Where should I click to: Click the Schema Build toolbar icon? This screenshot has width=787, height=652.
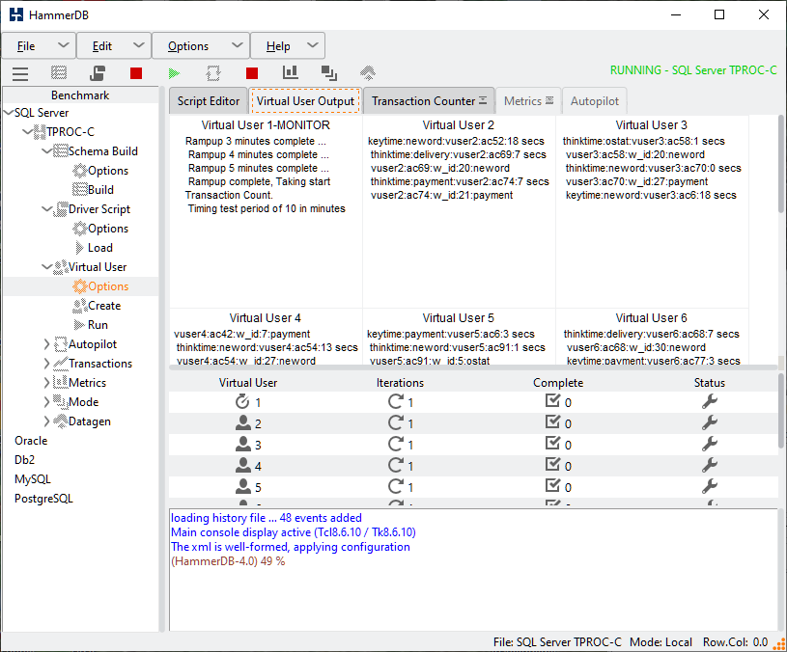click(x=59, y=73)
